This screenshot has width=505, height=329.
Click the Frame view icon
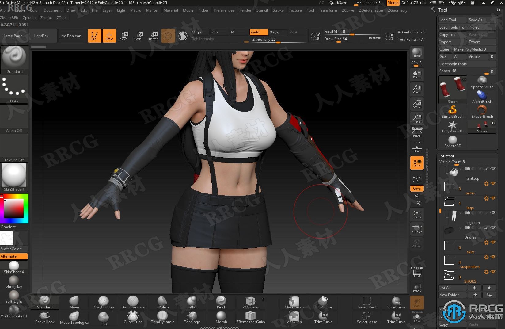click(x=417, y=214)
